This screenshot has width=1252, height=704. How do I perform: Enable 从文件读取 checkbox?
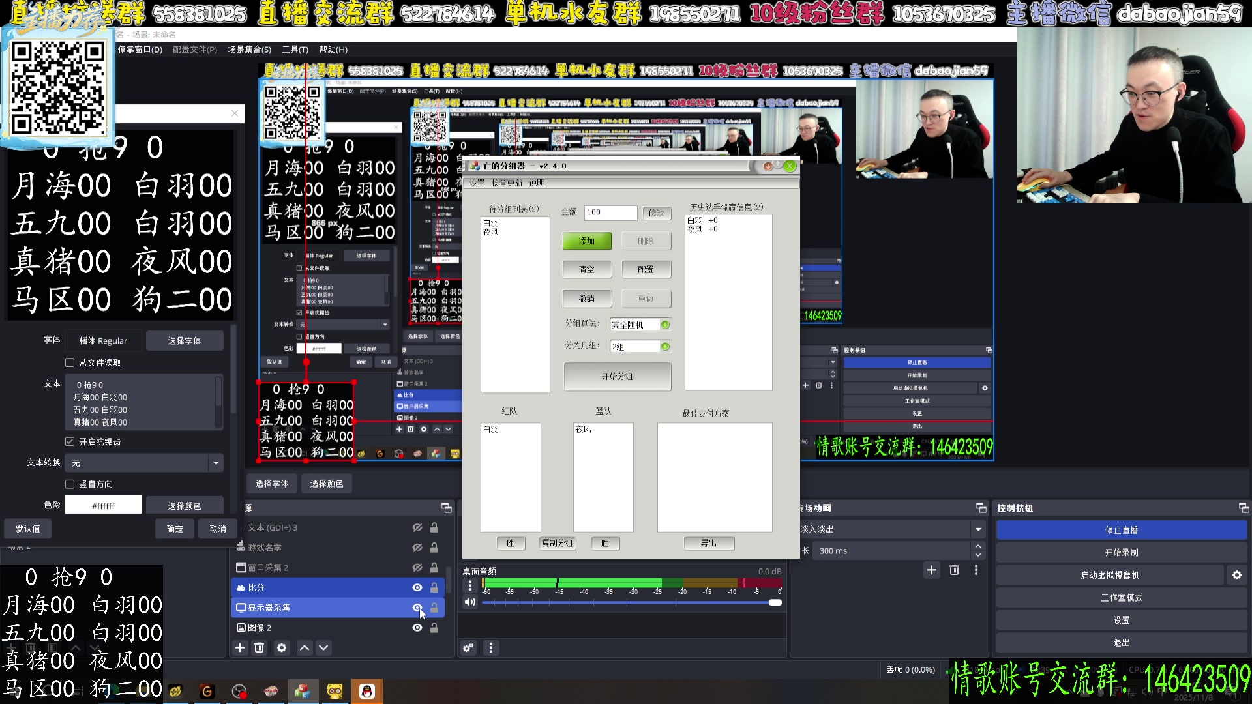click(70, 362)
